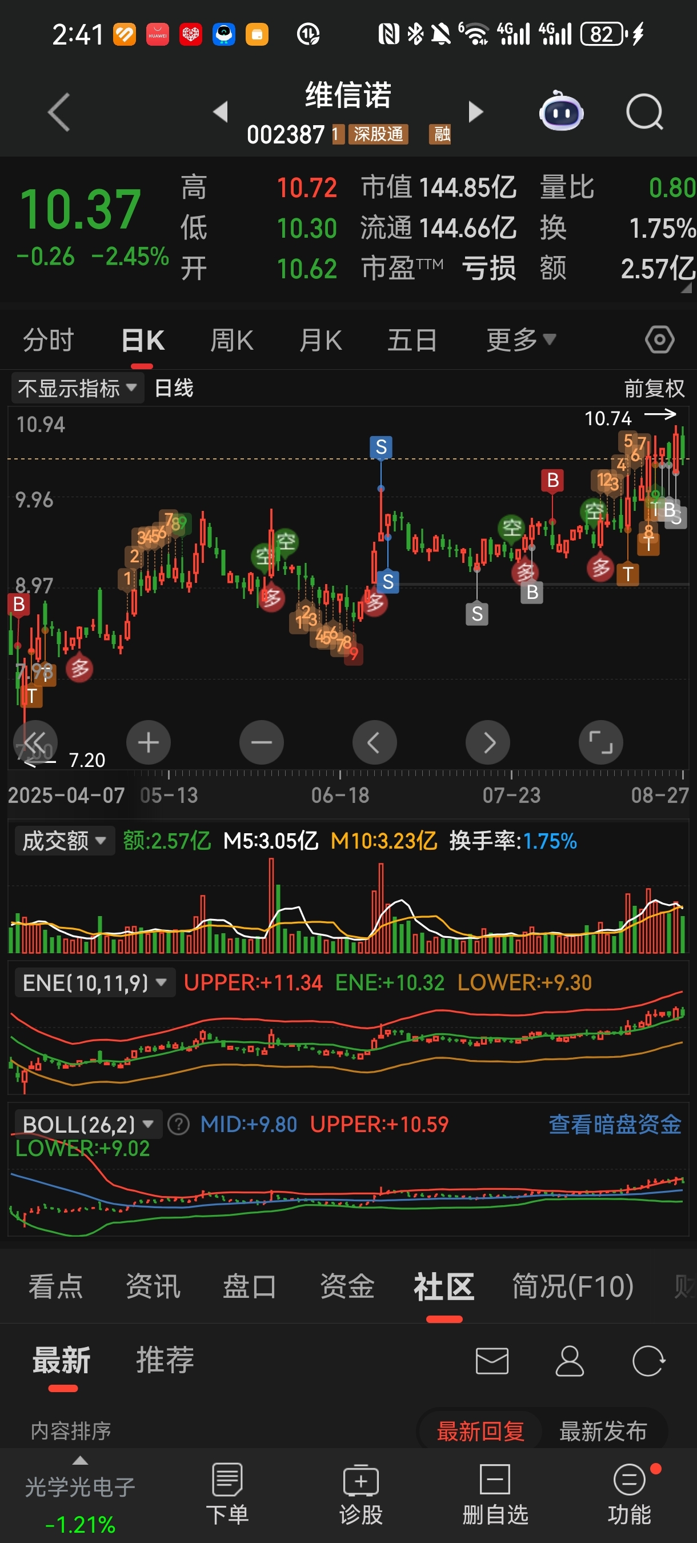Open the 成交额 indicator dropdown
This screenshot has width=697, height=1543.
click(64, 841)
